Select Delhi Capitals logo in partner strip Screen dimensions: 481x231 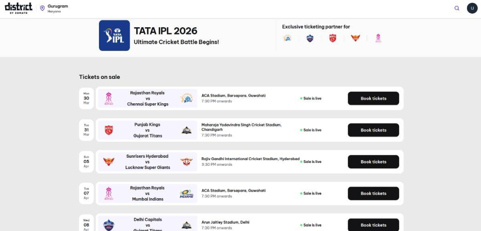pos(310,38)
